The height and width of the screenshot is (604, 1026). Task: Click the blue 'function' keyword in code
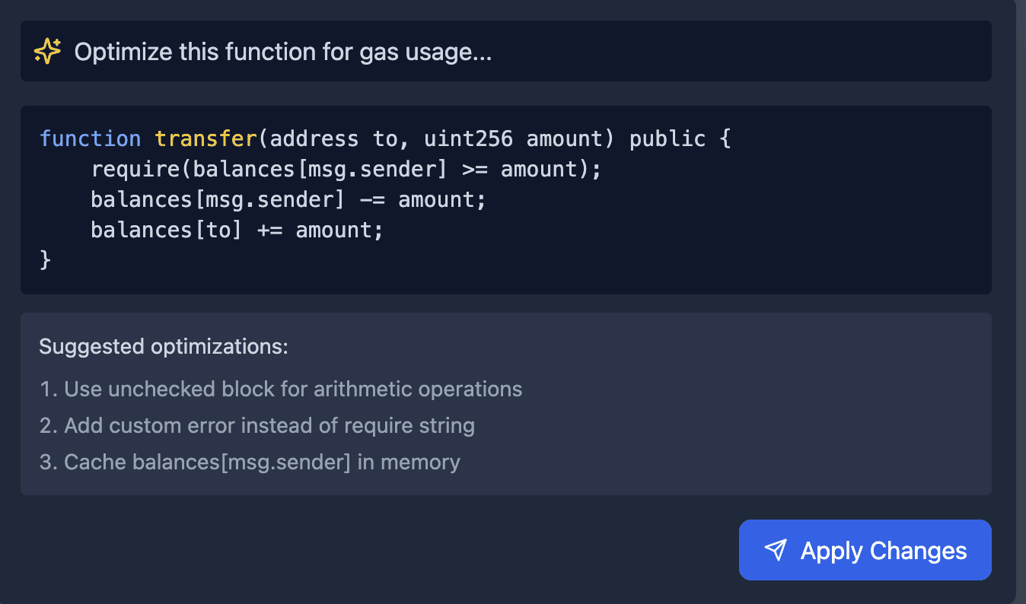[91, 138]
